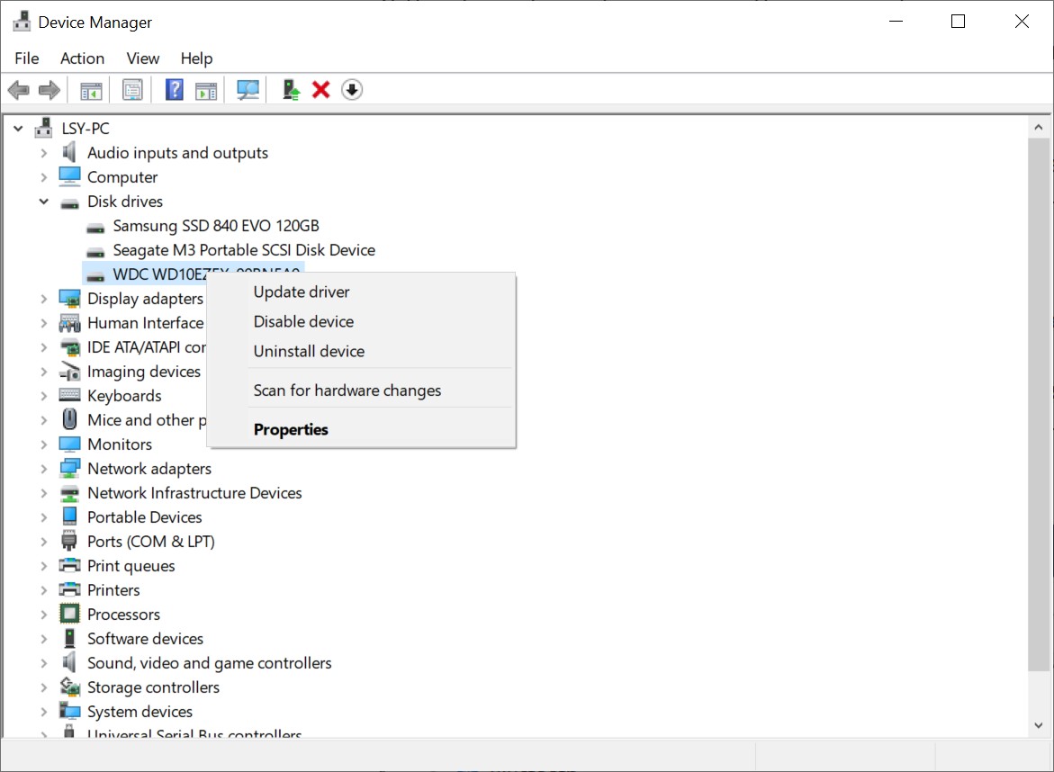Click the Properties toolbar icon
1054x772 pixels.
(x=133, y=90)
